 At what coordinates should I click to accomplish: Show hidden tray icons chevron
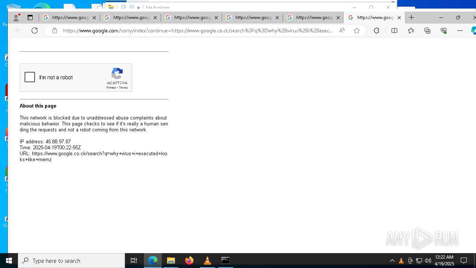click(392, 261)
